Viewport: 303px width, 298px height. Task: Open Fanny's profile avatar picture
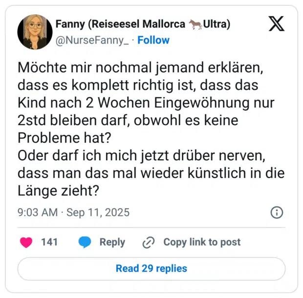coord(35,32)
